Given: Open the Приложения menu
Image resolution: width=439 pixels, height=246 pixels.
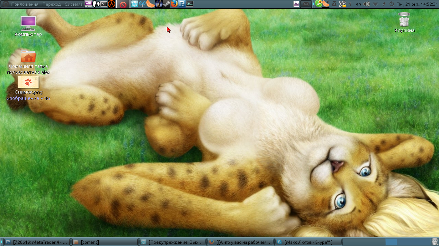Looking at the screenshot, I should (x=25, y=4).
